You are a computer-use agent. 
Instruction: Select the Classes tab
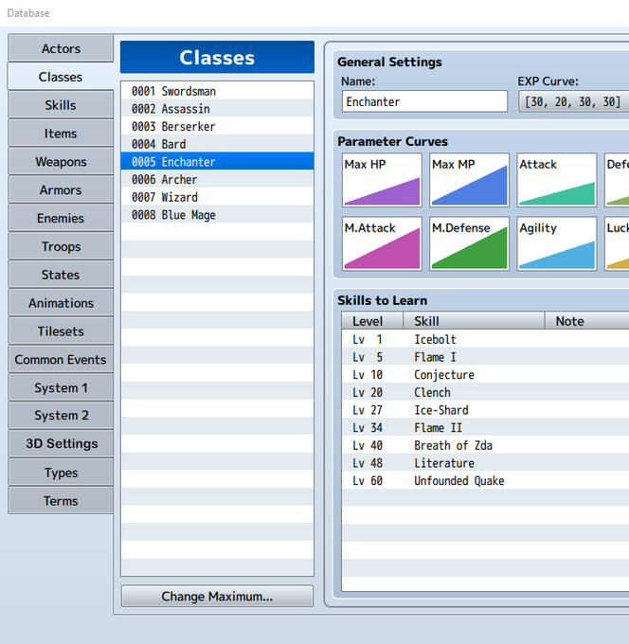(x=61, y=77)
